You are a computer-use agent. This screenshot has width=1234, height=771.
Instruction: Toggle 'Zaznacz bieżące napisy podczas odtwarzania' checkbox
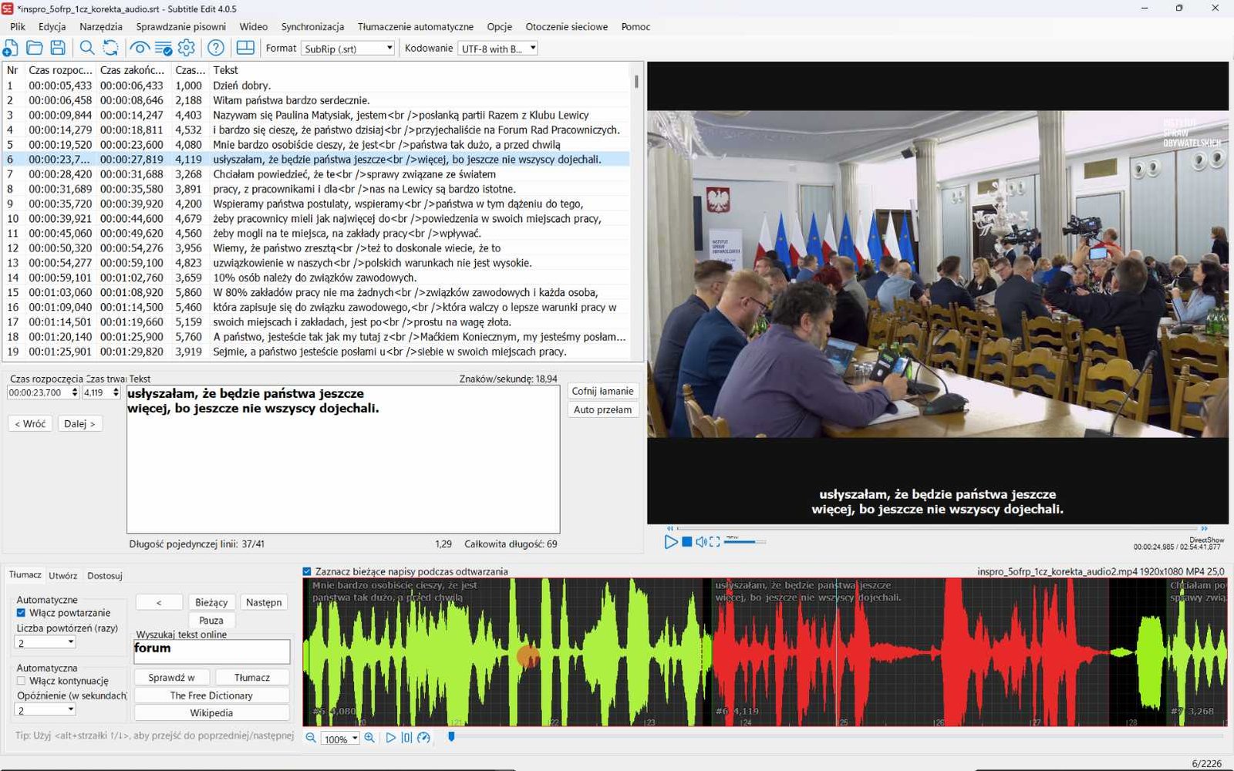click(307, 571)
